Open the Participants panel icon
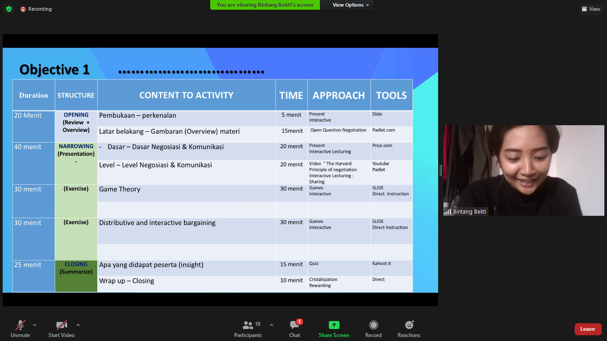The width and height of the screenshot is (607, 341). click(x=248, y=325)
